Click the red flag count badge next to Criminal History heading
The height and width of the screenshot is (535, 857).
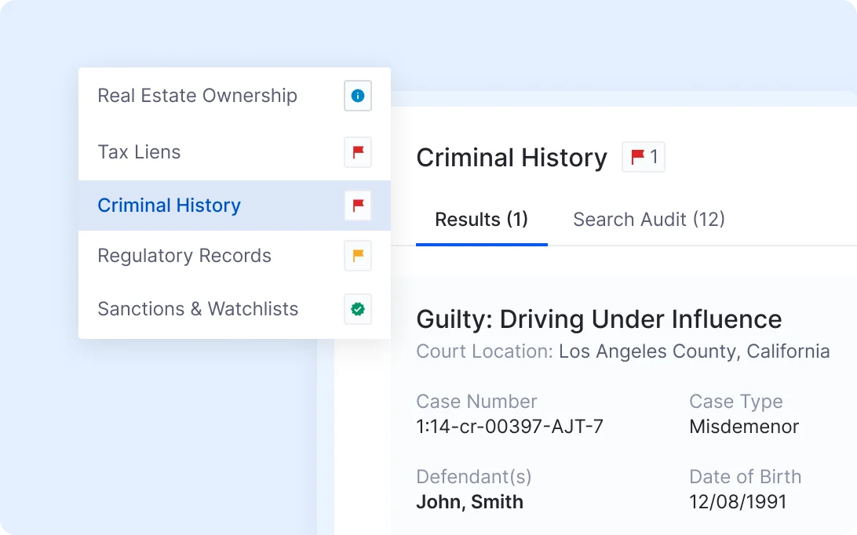pyautogui.click(x=644, y=157)
